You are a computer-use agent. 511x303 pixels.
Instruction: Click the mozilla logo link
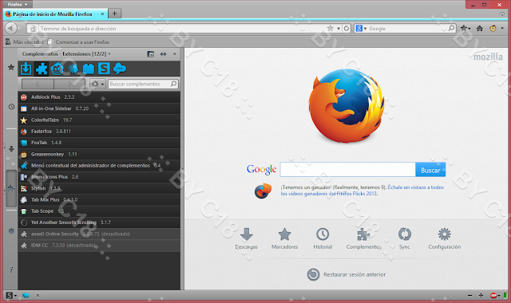point(488,57)
